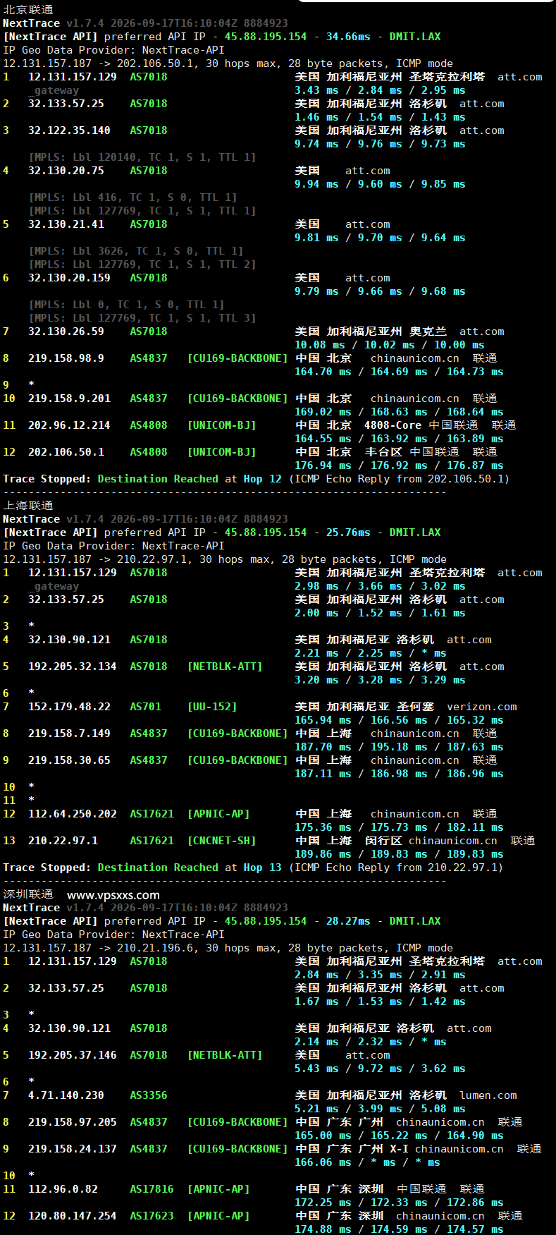Click the '上海联通' section heading
556x1235 pixels.
(x=28, y=506)
